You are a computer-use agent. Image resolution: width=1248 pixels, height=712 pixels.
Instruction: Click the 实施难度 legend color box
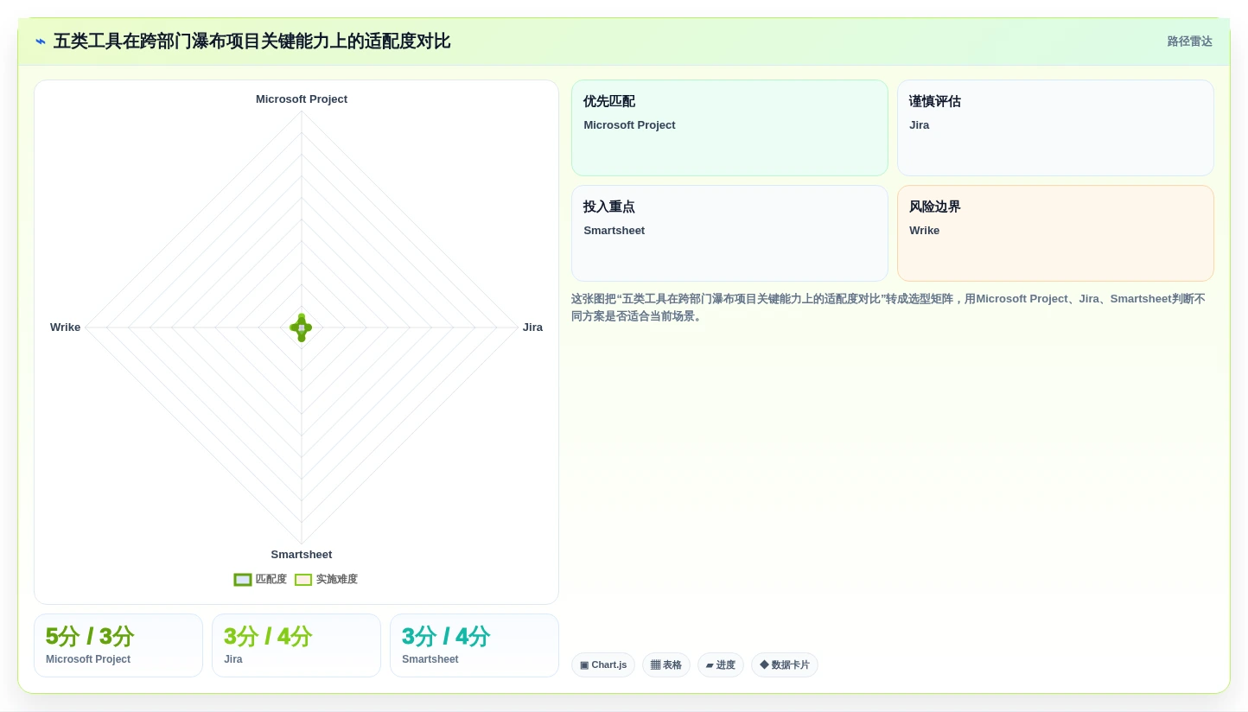(x=303, y=580)
